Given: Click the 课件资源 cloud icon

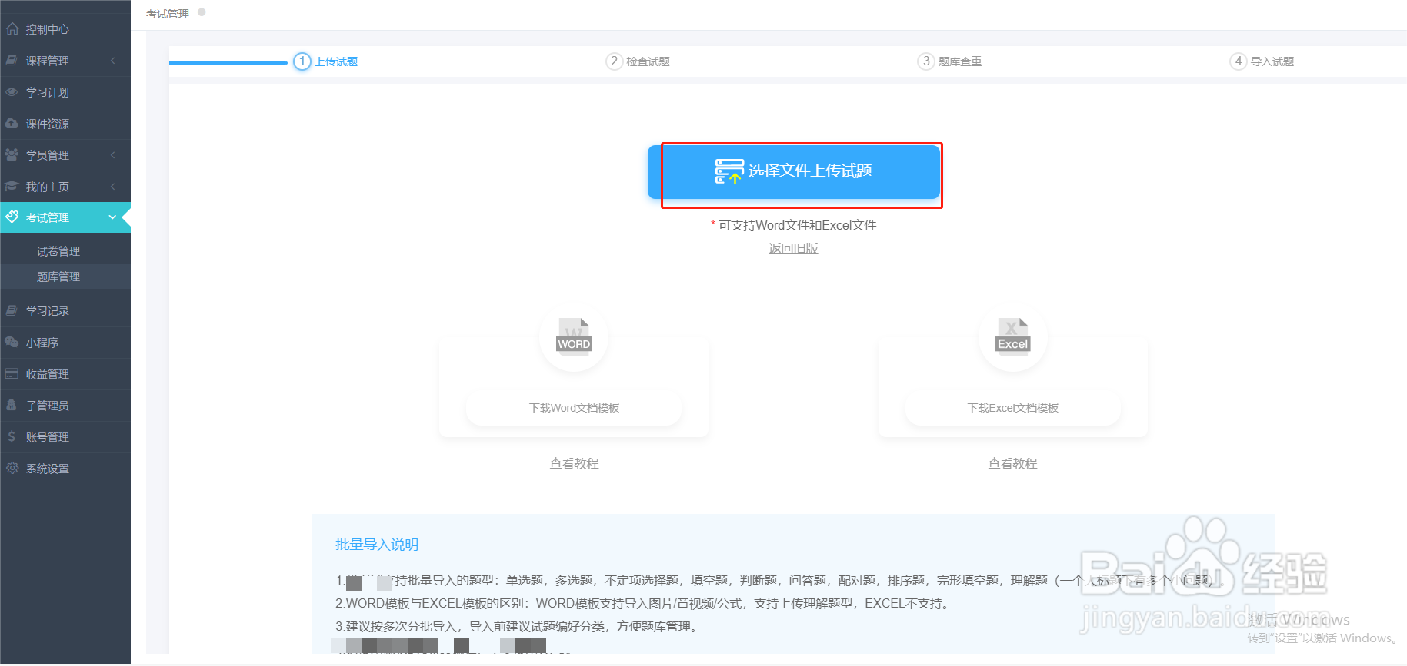Looking at the screenshot, I should 12,124.
